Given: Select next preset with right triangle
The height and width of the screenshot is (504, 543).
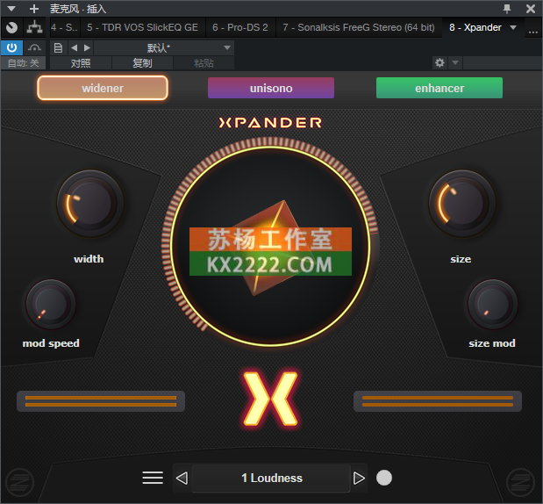Looking at the screenshot, I should 359,478.
